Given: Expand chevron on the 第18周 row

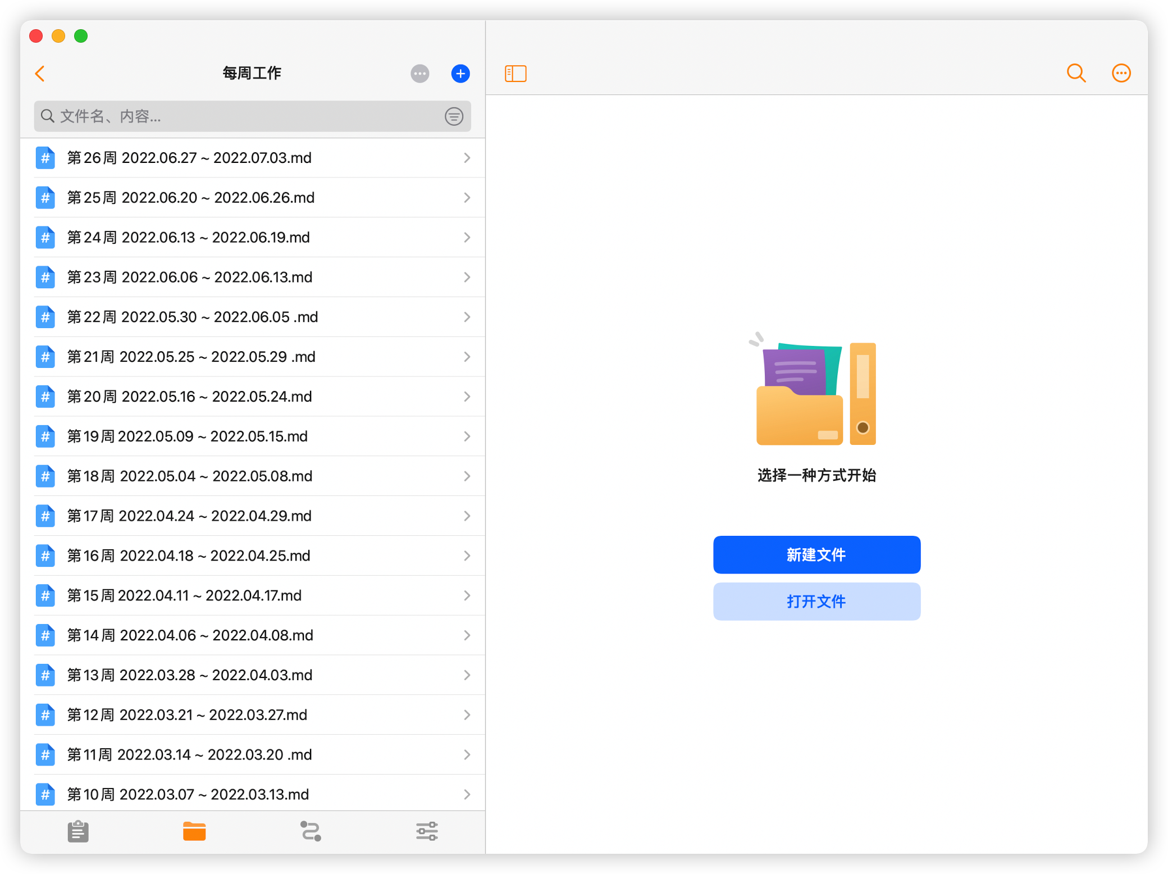Looking at the screenshot, I should 467,476.
